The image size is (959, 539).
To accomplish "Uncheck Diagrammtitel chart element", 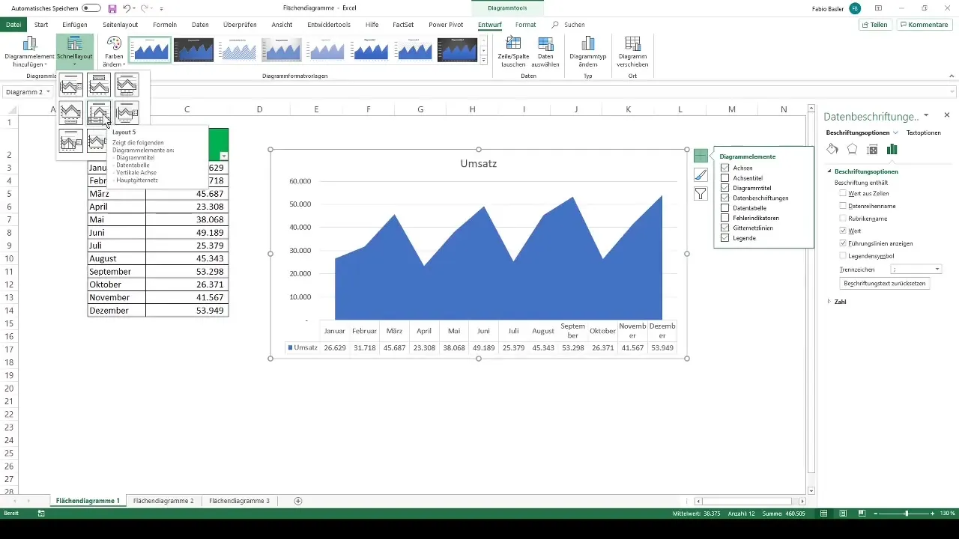I will [724, 188].
